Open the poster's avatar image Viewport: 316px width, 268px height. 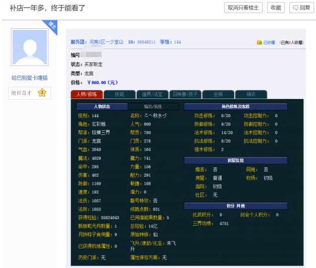[x=30, y=47]
